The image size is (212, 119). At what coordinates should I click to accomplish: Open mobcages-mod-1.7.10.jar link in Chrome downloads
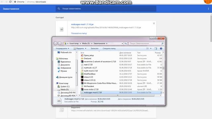click(82, 24)
